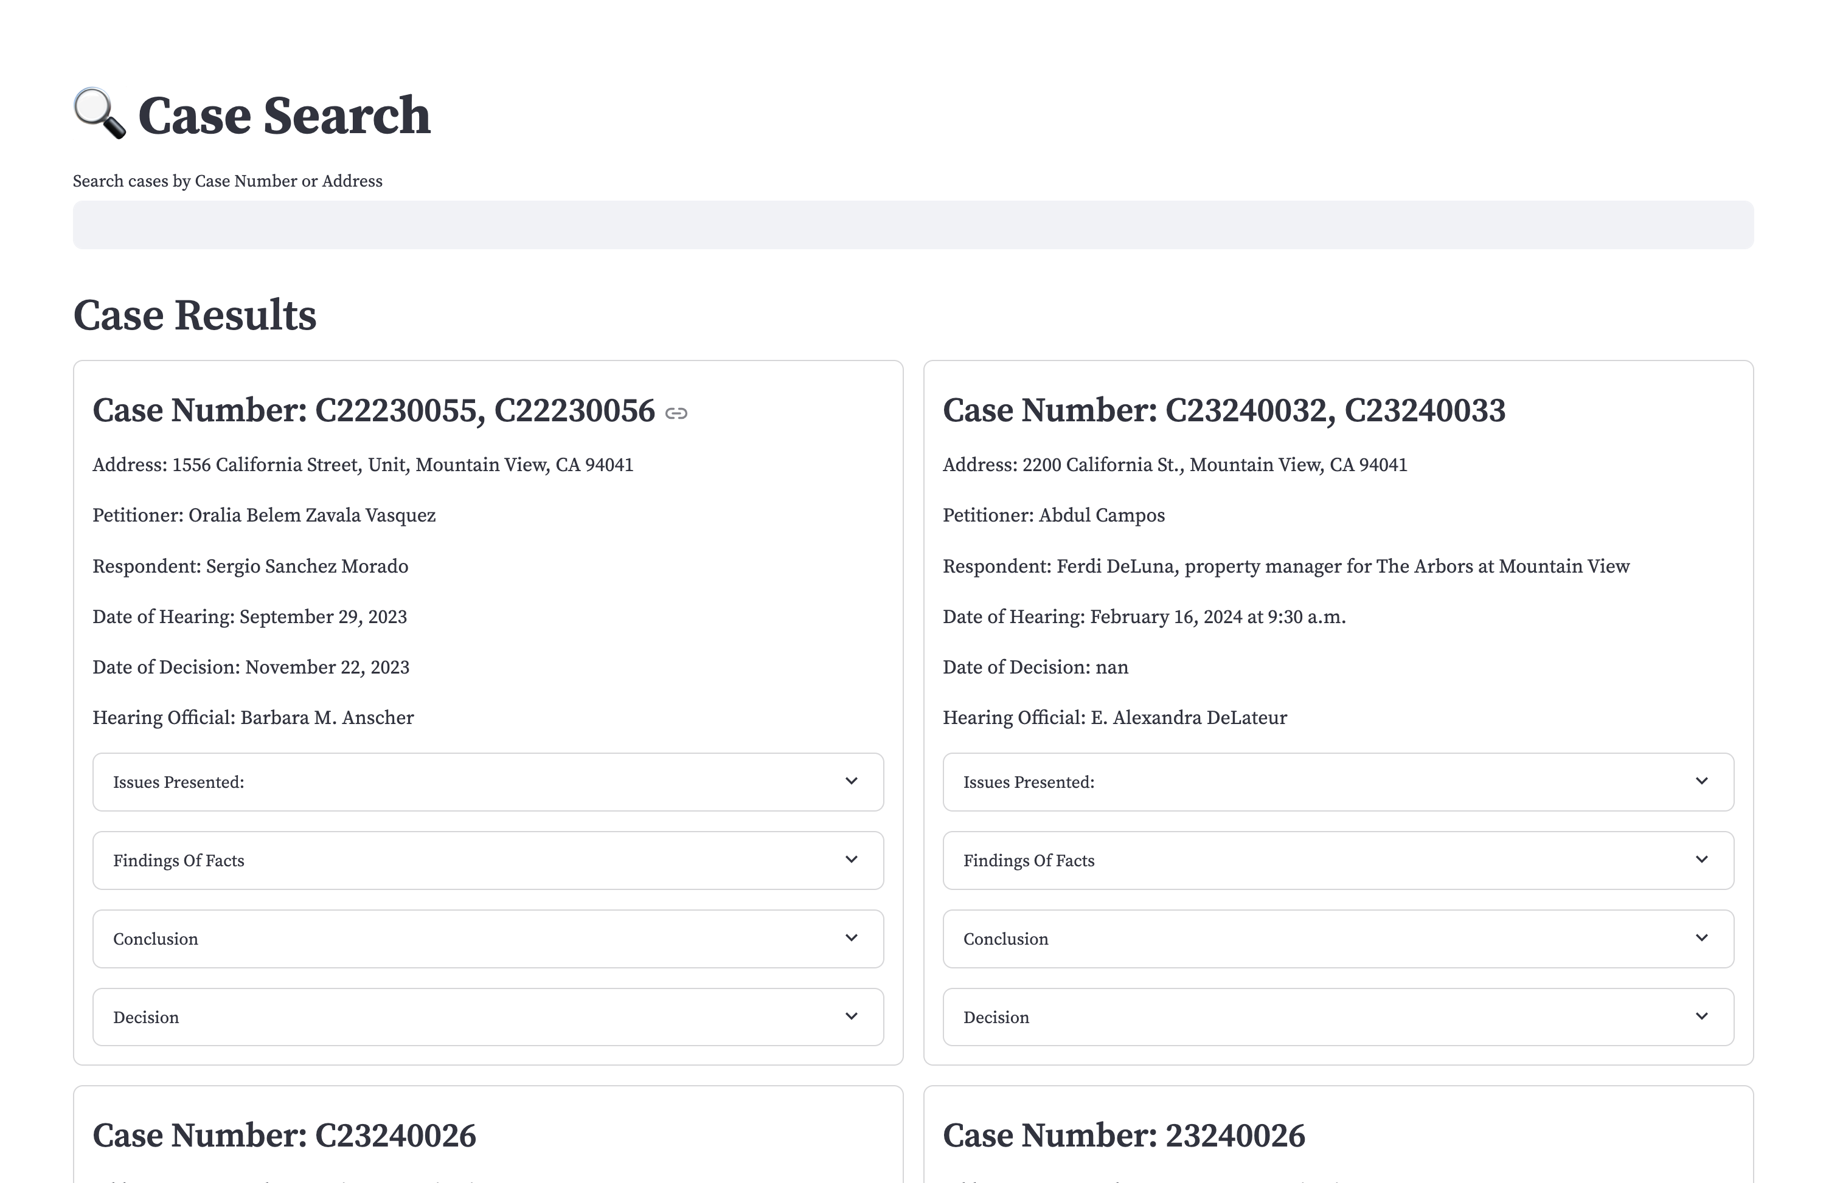Click the Case Number C23240032, C23240033 heading
The height and width of the screenshot is (1183, 1826).
pyautogui.click(x=1223, y=410)
